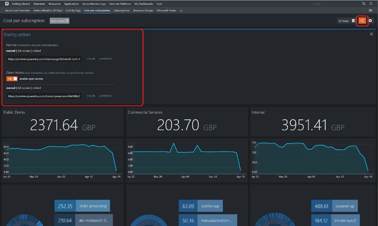Click the Internal cost line chart

[312, 160]
